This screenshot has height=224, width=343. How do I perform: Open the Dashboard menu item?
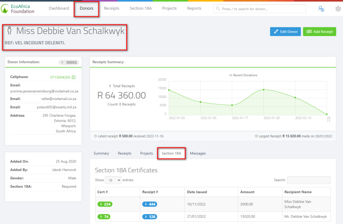pyautogui.click(x=59, y=8)
